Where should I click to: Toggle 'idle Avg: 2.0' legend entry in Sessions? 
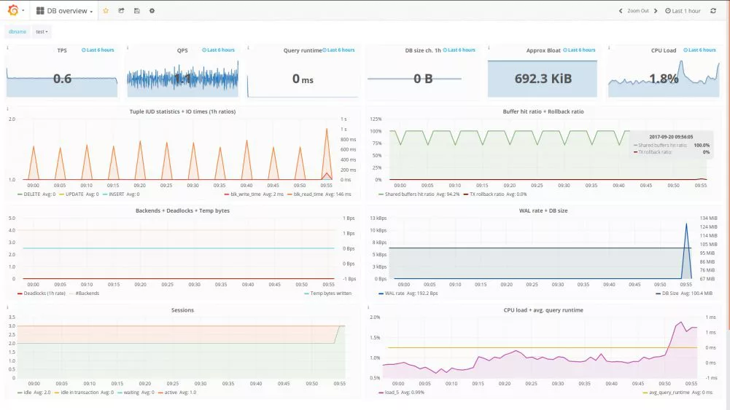click(34, 393)
